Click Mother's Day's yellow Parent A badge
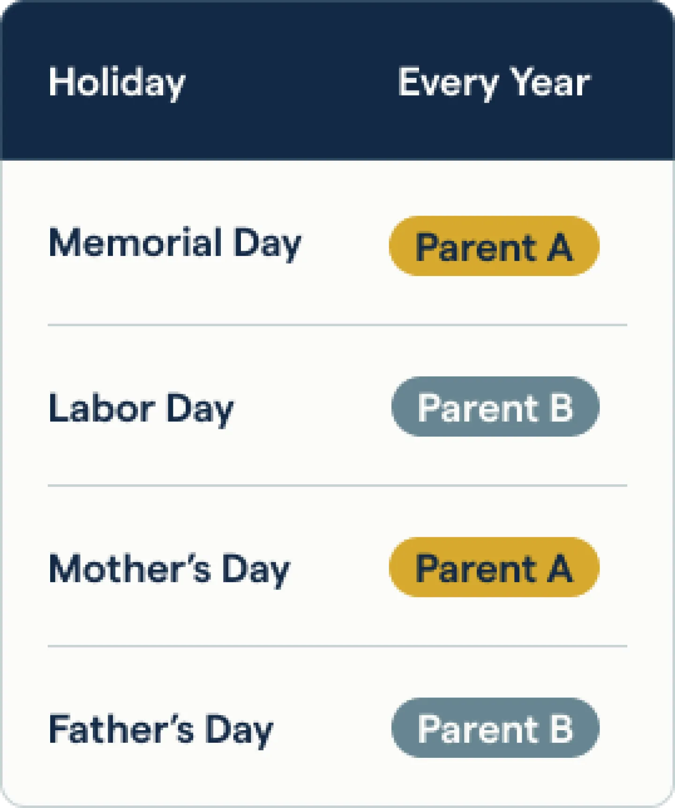Viewport: 675px width, 808px height. [x=494, y=567]
